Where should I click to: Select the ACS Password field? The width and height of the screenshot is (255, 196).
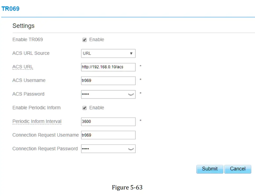(104, 94)
